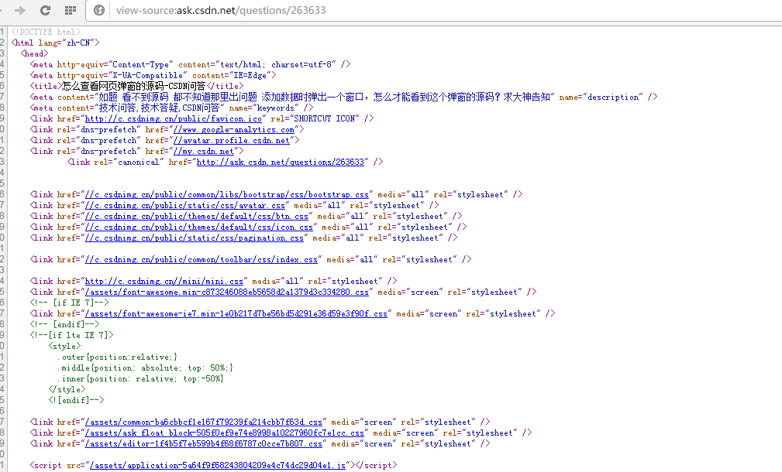Open the bootstrap.css stylesheet link
The height and width of the screenshot is (472, 782).
[227, 195]
